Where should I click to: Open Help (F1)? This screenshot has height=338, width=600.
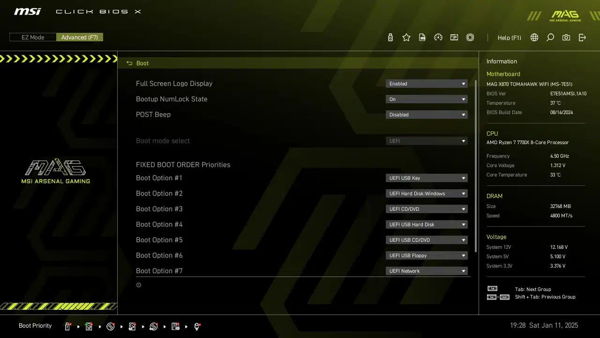[x=509, y=38]
